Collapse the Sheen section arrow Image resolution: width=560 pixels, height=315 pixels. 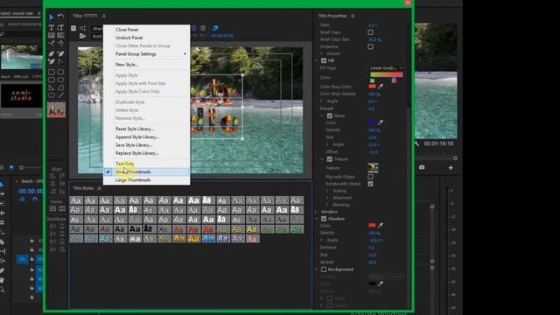click(x=323, y=115)
